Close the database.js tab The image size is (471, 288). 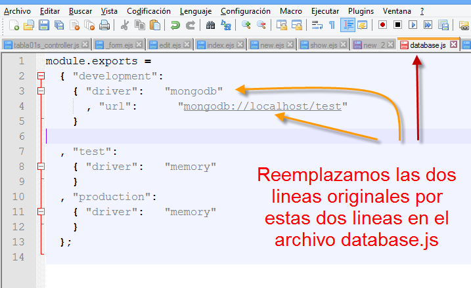click(453, 45)
